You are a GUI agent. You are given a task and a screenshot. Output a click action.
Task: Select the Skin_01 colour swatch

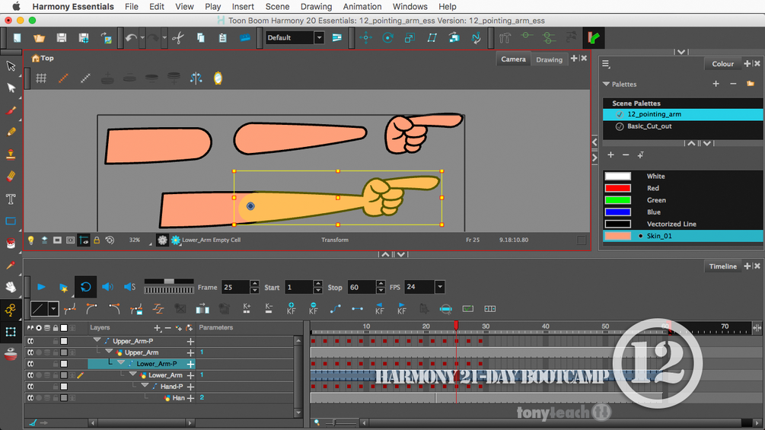(617, 236)
